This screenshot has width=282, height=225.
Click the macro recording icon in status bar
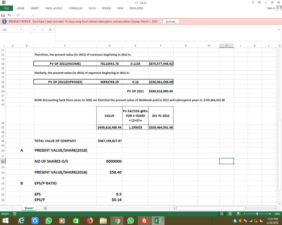[x=15, y=213]
